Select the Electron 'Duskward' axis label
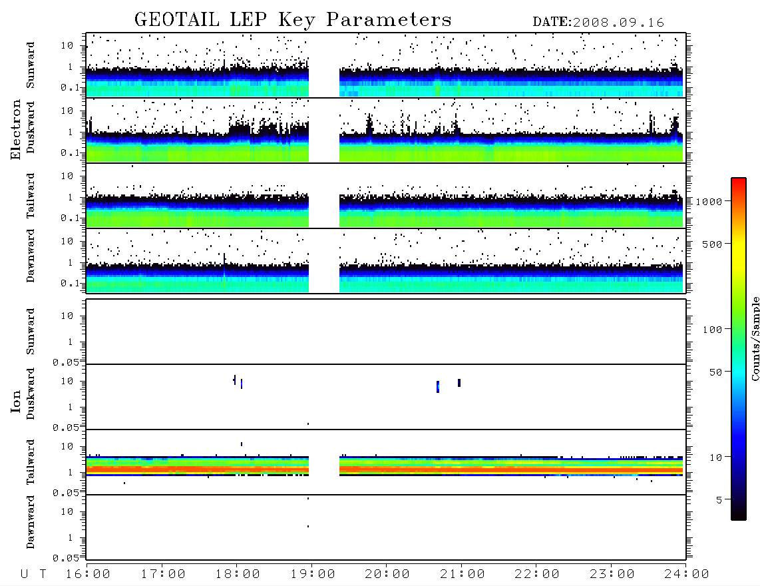 click(31, 128)
